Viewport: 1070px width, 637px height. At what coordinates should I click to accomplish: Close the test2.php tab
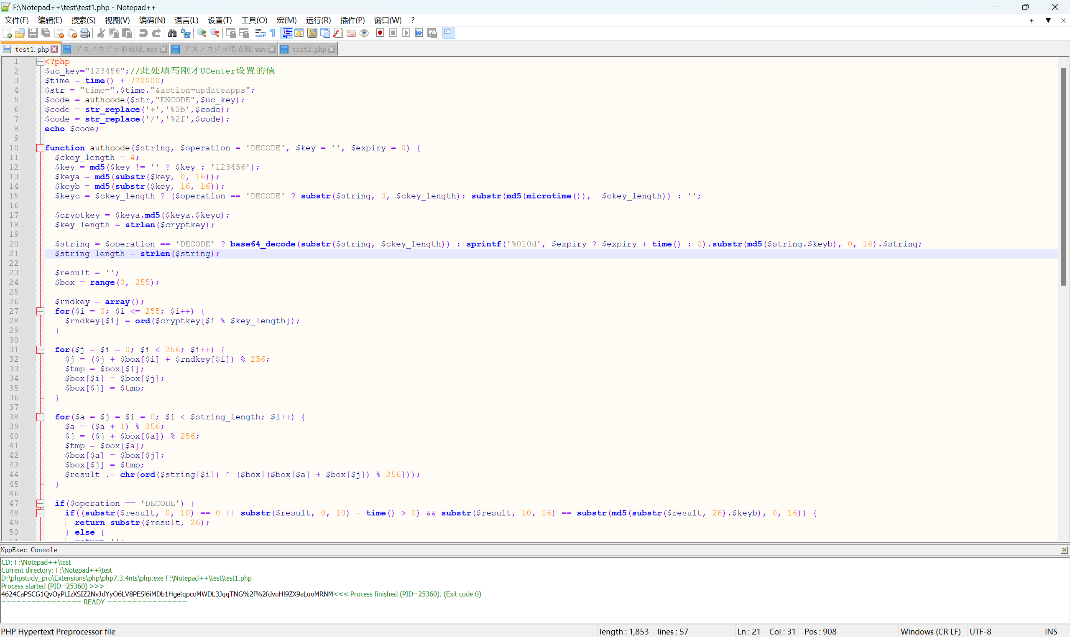click(332, 49)
